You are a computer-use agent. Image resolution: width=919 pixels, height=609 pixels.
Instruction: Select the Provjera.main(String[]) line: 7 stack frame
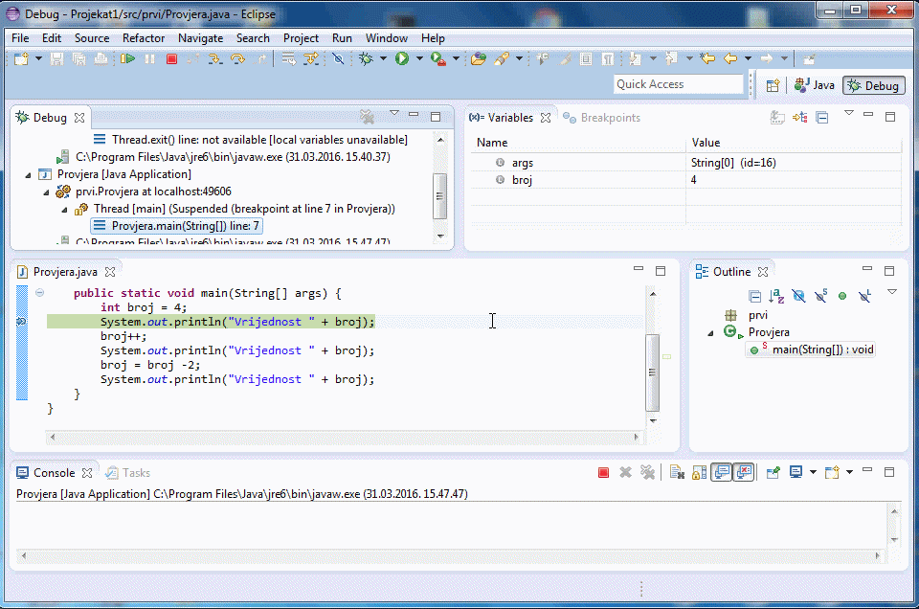coord(184,226)
